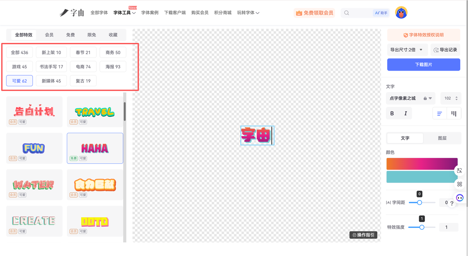Switch to the 图层 tab
The width and height of the screenshot is (468, 256).
(442, 138)
